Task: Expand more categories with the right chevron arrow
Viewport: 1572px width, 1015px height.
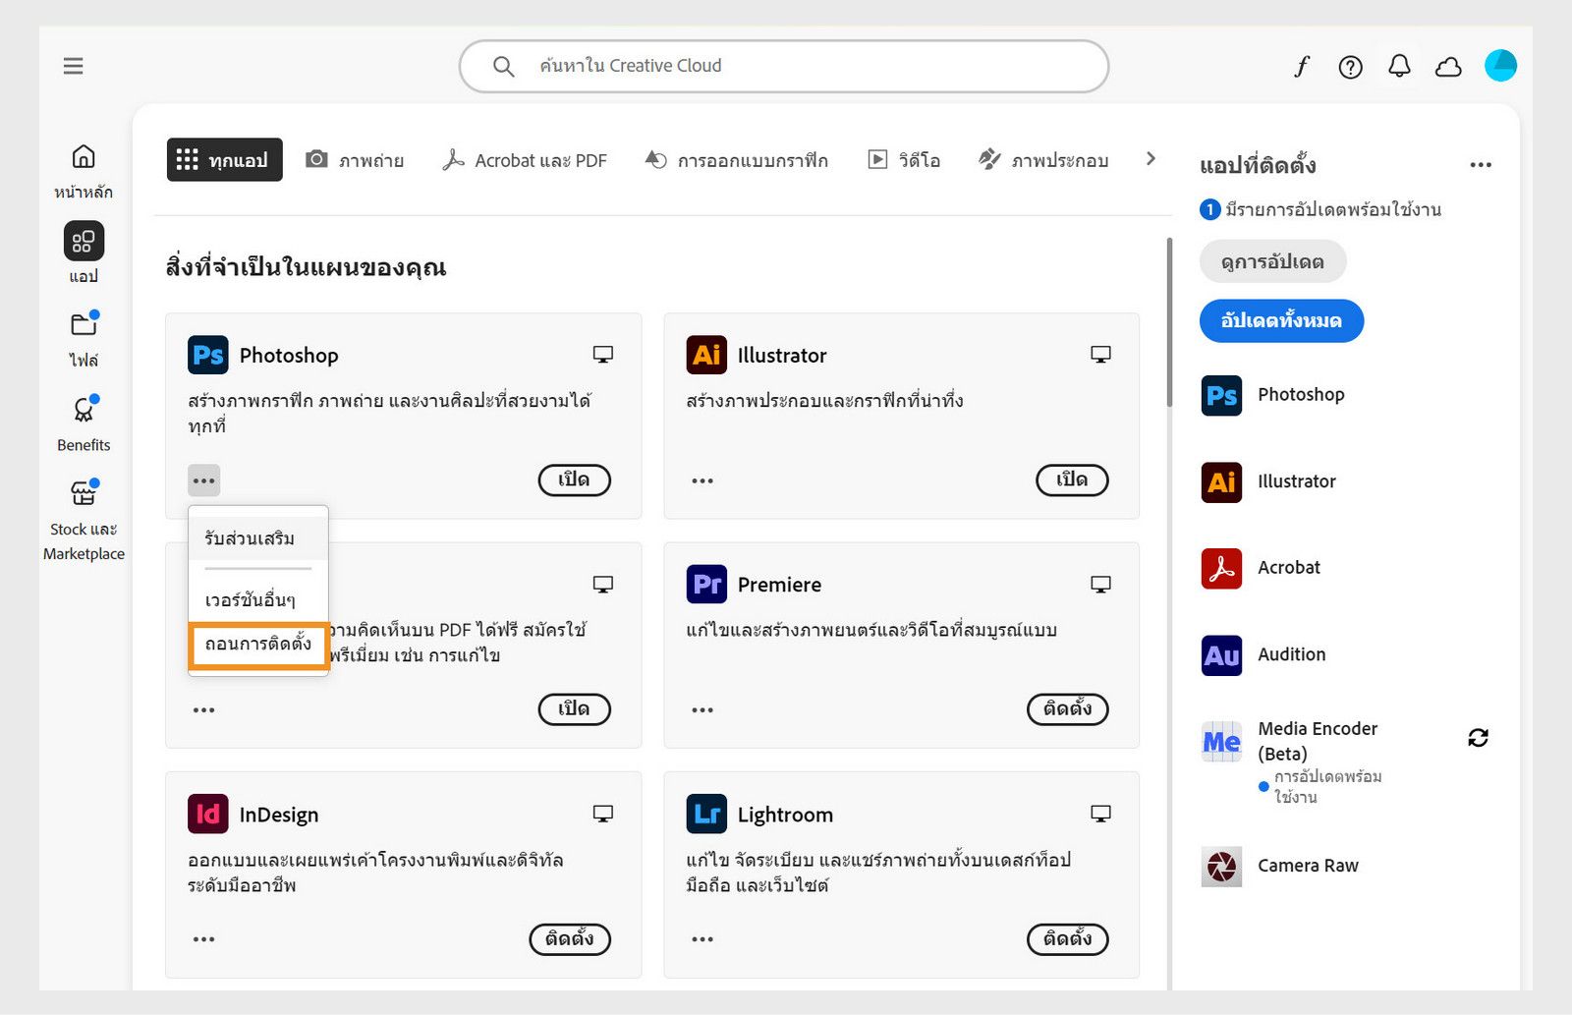Action: pos(1150,159)
